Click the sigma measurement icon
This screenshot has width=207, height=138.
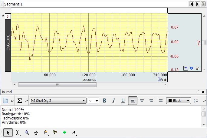[20, 101]
